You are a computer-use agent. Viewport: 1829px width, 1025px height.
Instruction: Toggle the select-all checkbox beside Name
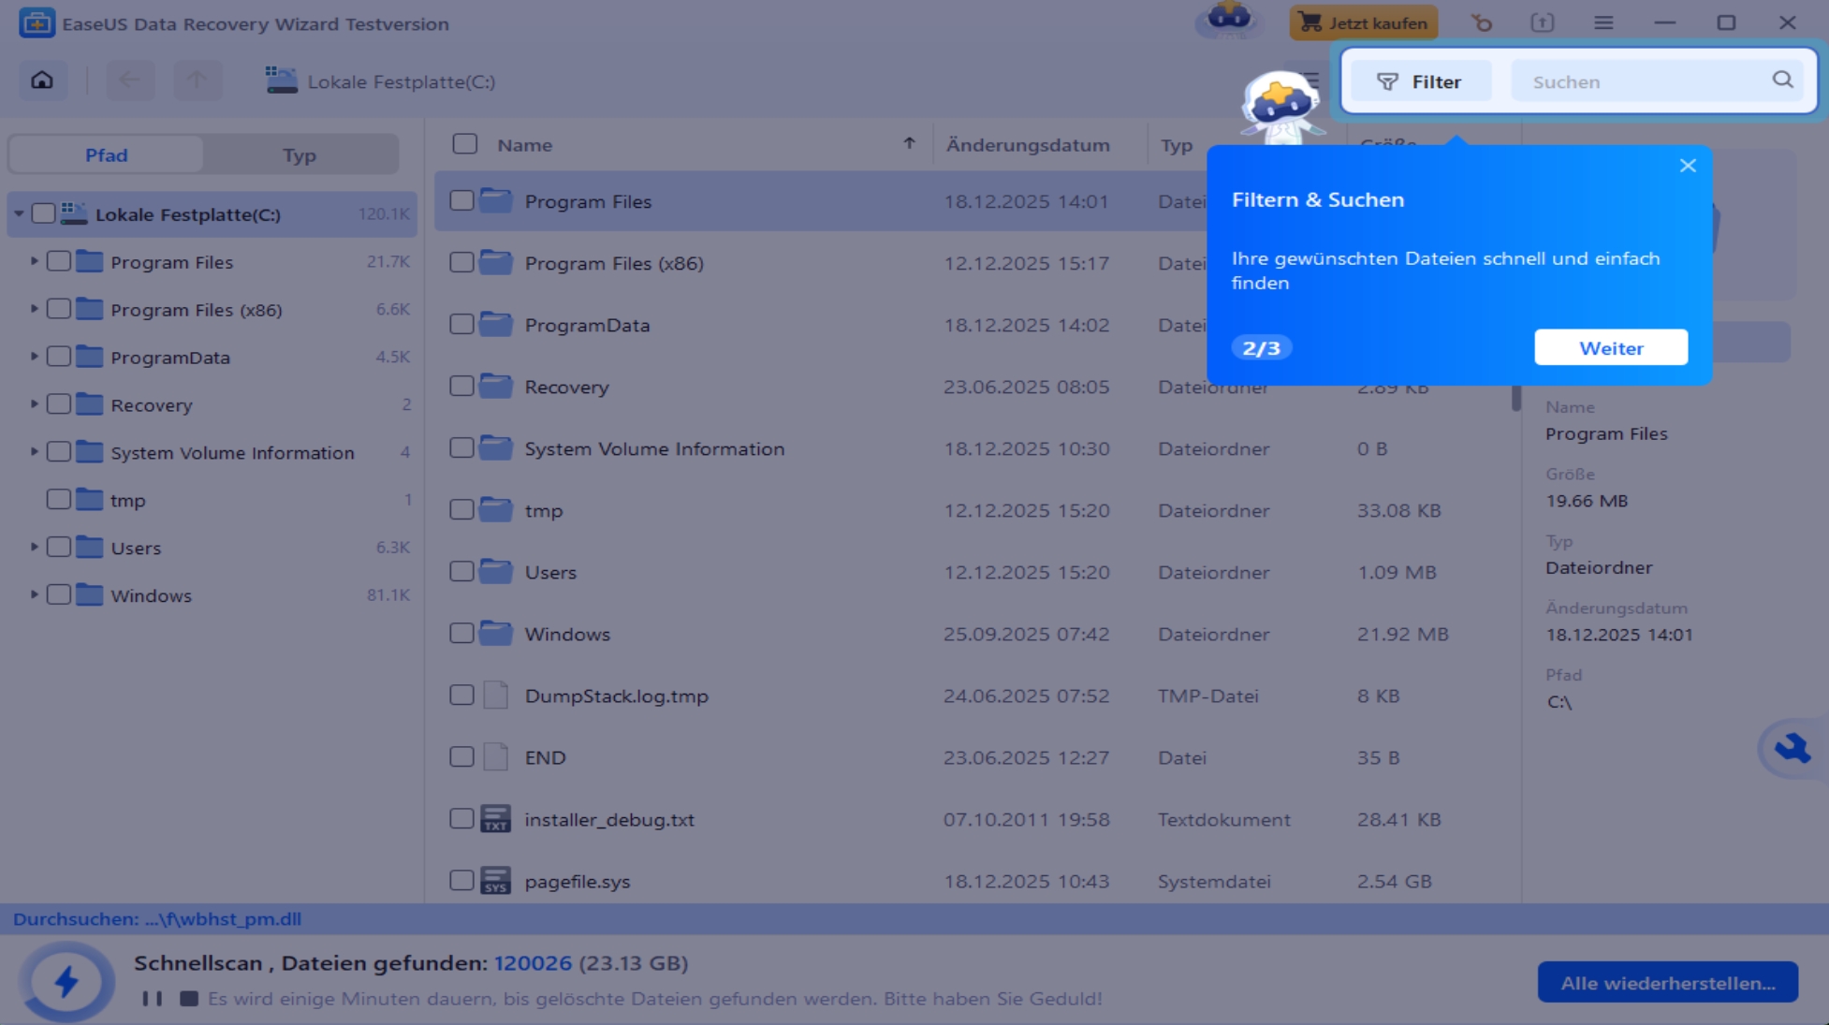464,144
